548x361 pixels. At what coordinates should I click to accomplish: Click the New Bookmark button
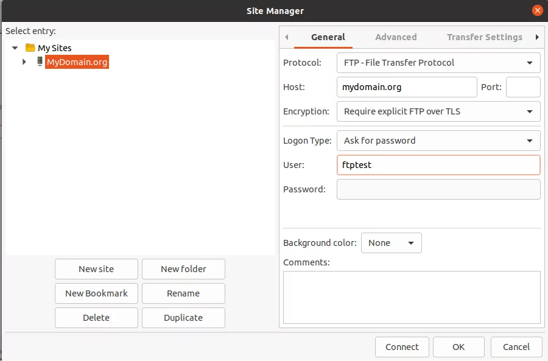[x=96, y=293]
